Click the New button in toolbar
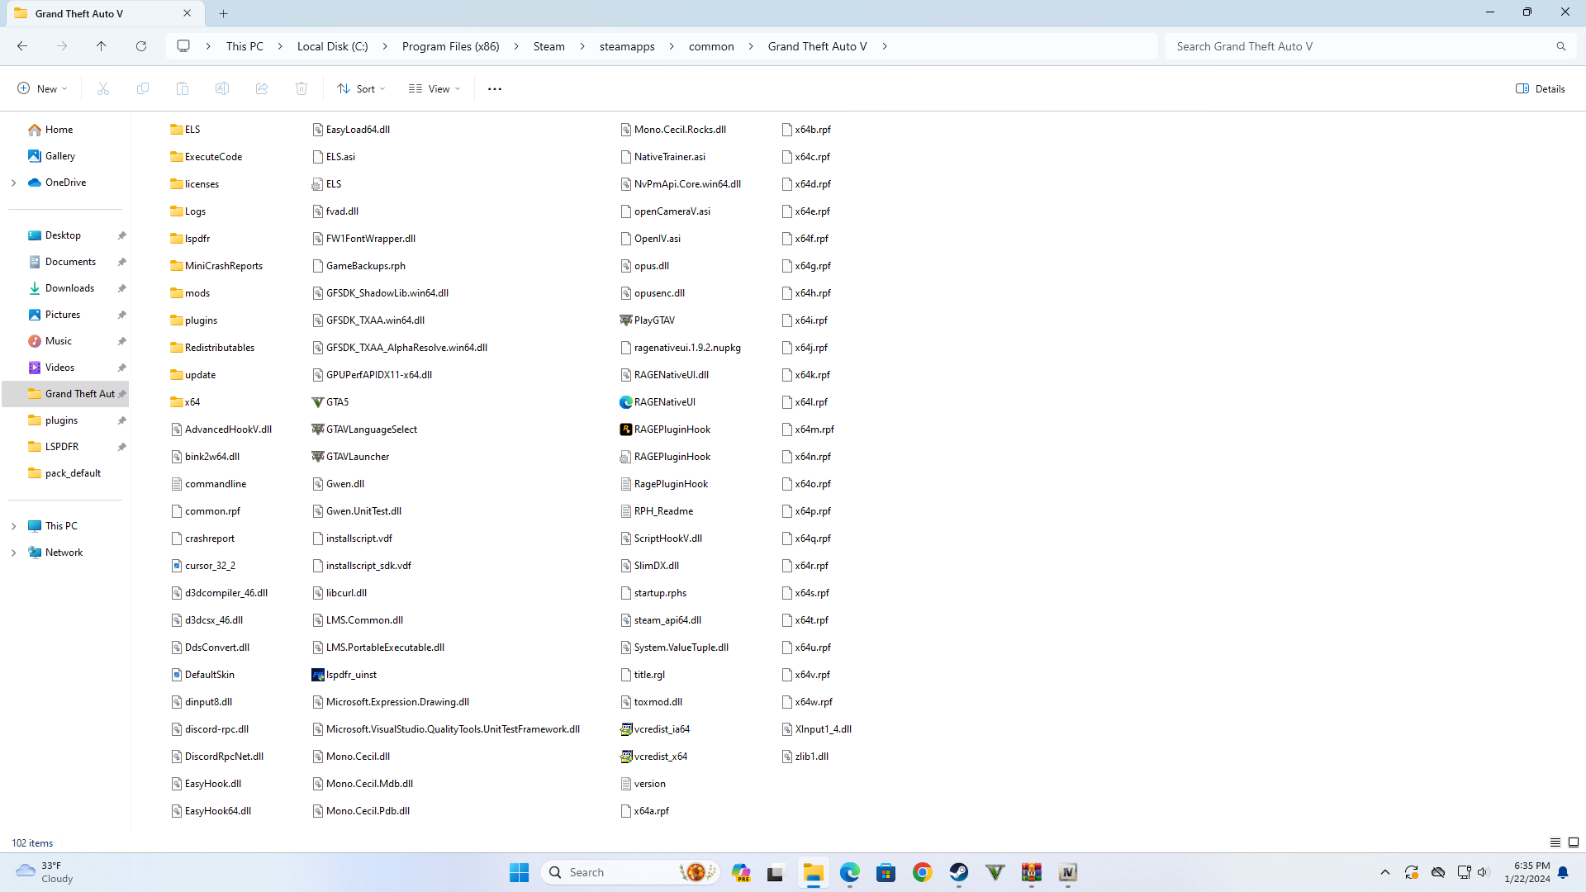Viewport: 1586px width, 892px height. pos(42,88)
